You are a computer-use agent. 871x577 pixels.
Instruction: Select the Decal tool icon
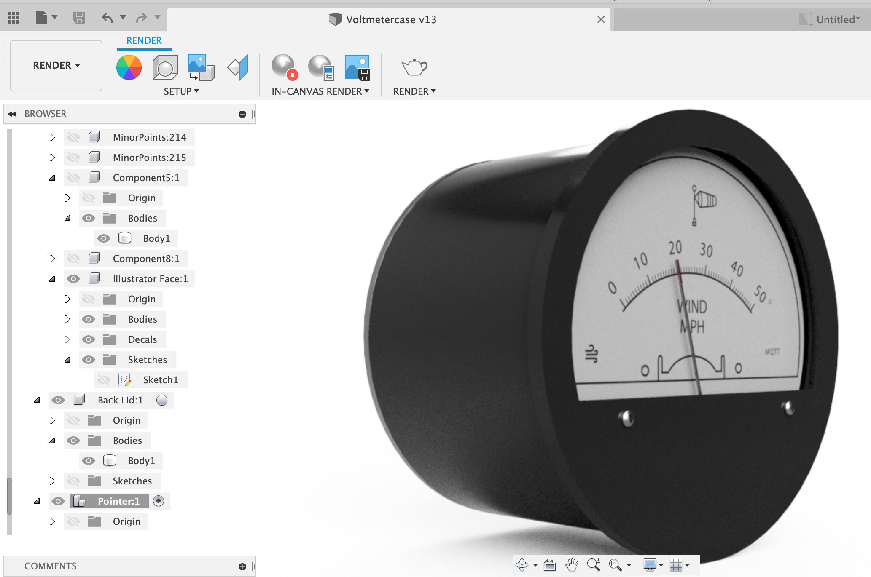(201, 67)
